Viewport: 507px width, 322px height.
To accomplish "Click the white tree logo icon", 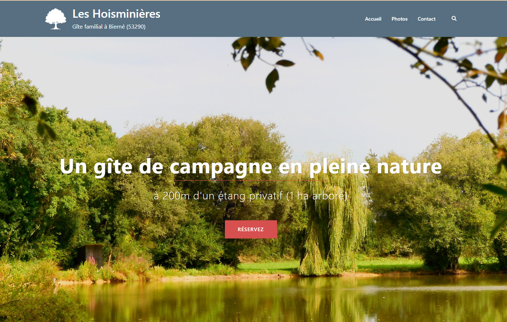I will pyautogui.click(x=56, y=19).
